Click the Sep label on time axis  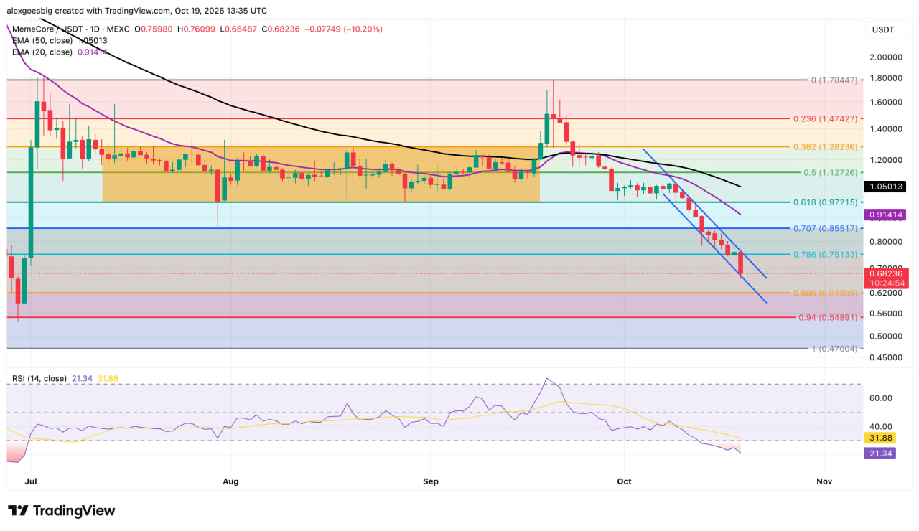(x=431, y=481)
